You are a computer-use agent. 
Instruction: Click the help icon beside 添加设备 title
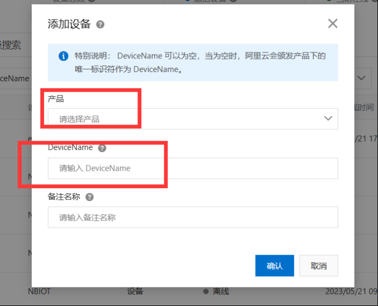[x=100, y=25]
